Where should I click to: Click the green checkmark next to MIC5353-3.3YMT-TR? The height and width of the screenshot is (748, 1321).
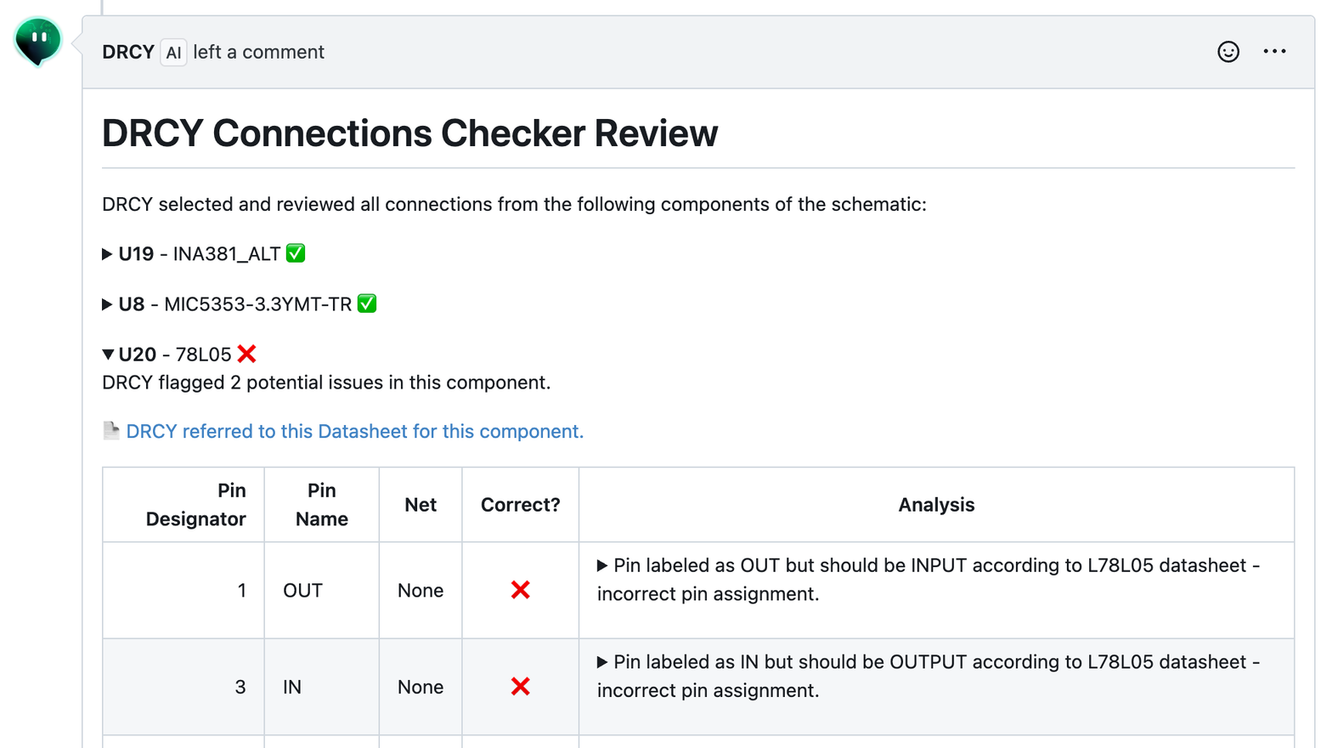pos(367,303)
